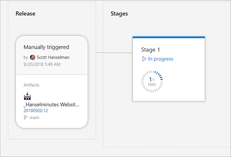Click the branch icon next to main
This screenshot has height=157, width=231.
coord(26,118)
